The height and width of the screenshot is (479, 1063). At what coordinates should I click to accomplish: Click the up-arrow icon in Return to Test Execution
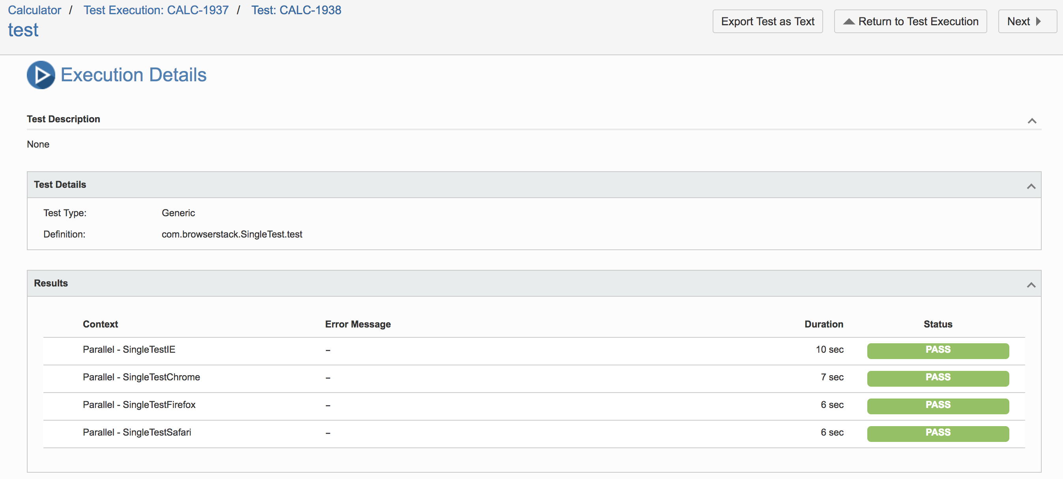(849, 21)
